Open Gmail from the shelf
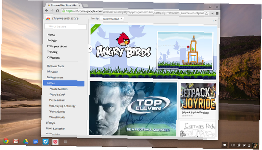262x150 pixels. pyautogui.click(x=16, y=141)
